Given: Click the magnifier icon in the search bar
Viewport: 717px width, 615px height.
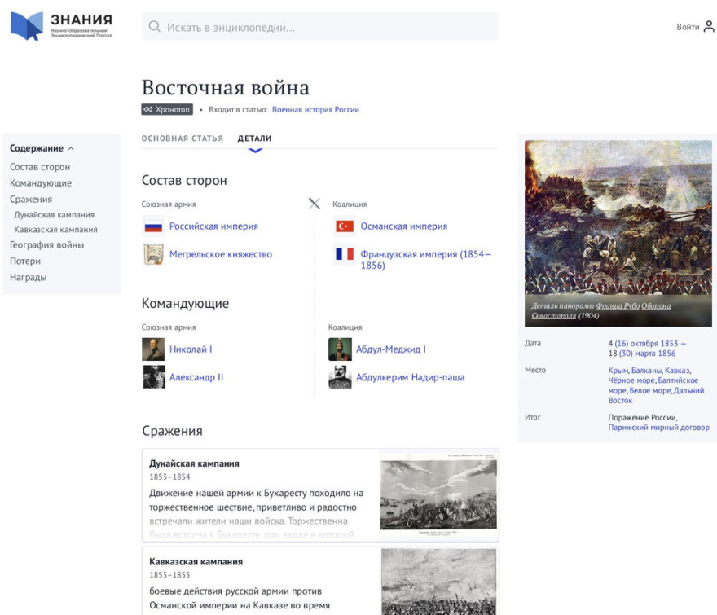Looking at the screenshot, I should point(155,27).
